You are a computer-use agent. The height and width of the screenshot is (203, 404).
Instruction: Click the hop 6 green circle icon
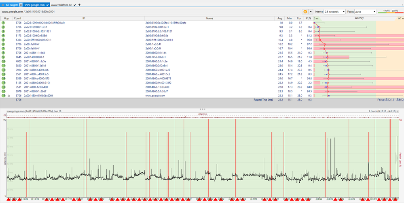[x=3, y=44]
